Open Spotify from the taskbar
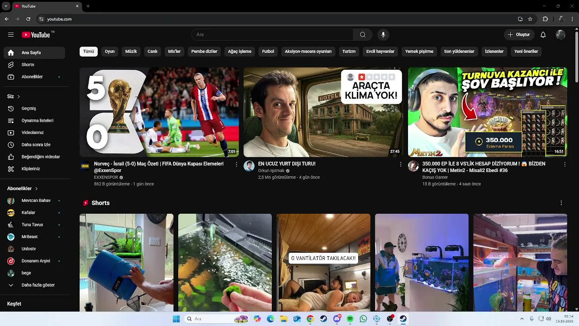Viewport: 579px width, 326px height. point(350,319)
